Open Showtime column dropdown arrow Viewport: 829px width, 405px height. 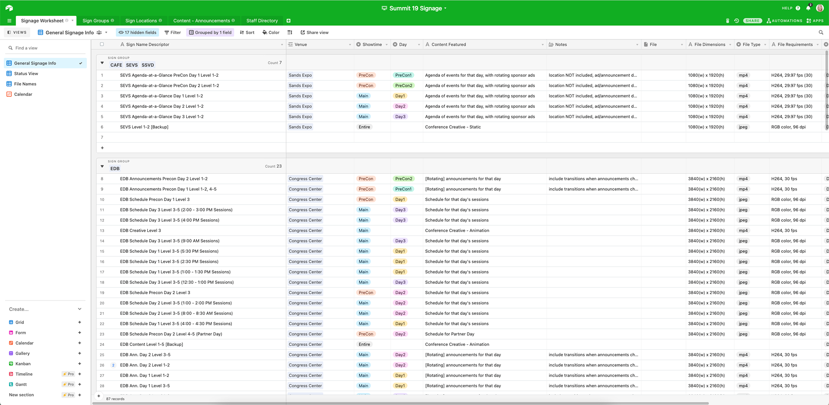click(x=386, y=44)
